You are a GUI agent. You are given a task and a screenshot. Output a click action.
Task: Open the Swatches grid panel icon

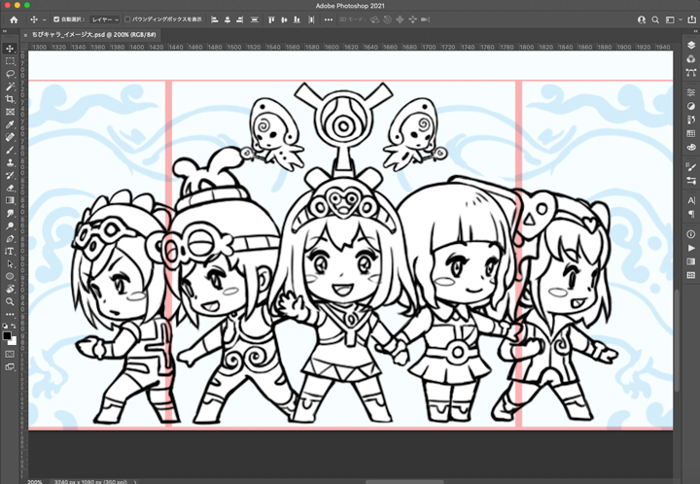pyautogui.click(x=691, y=133)
